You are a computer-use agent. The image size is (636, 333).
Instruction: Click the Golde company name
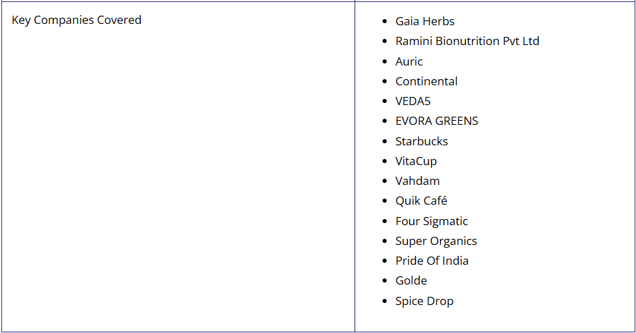click(x=411, y=280)
